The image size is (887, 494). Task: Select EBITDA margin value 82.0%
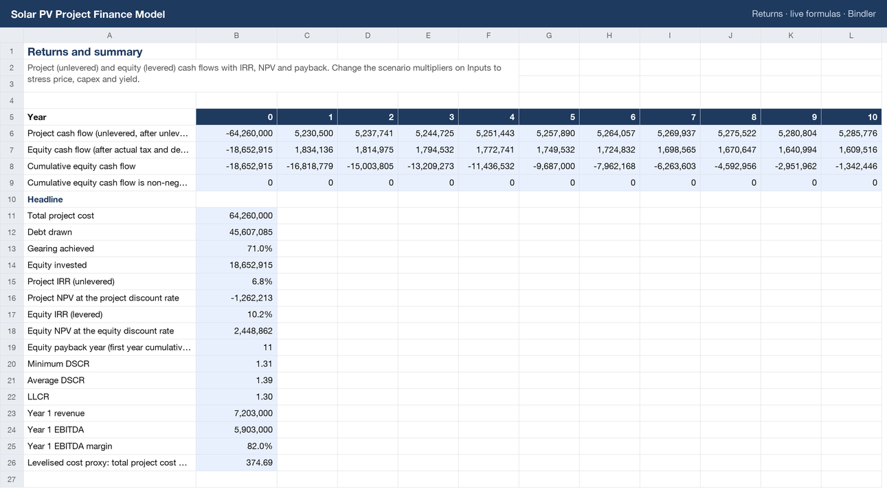click(x=236, y=446)
